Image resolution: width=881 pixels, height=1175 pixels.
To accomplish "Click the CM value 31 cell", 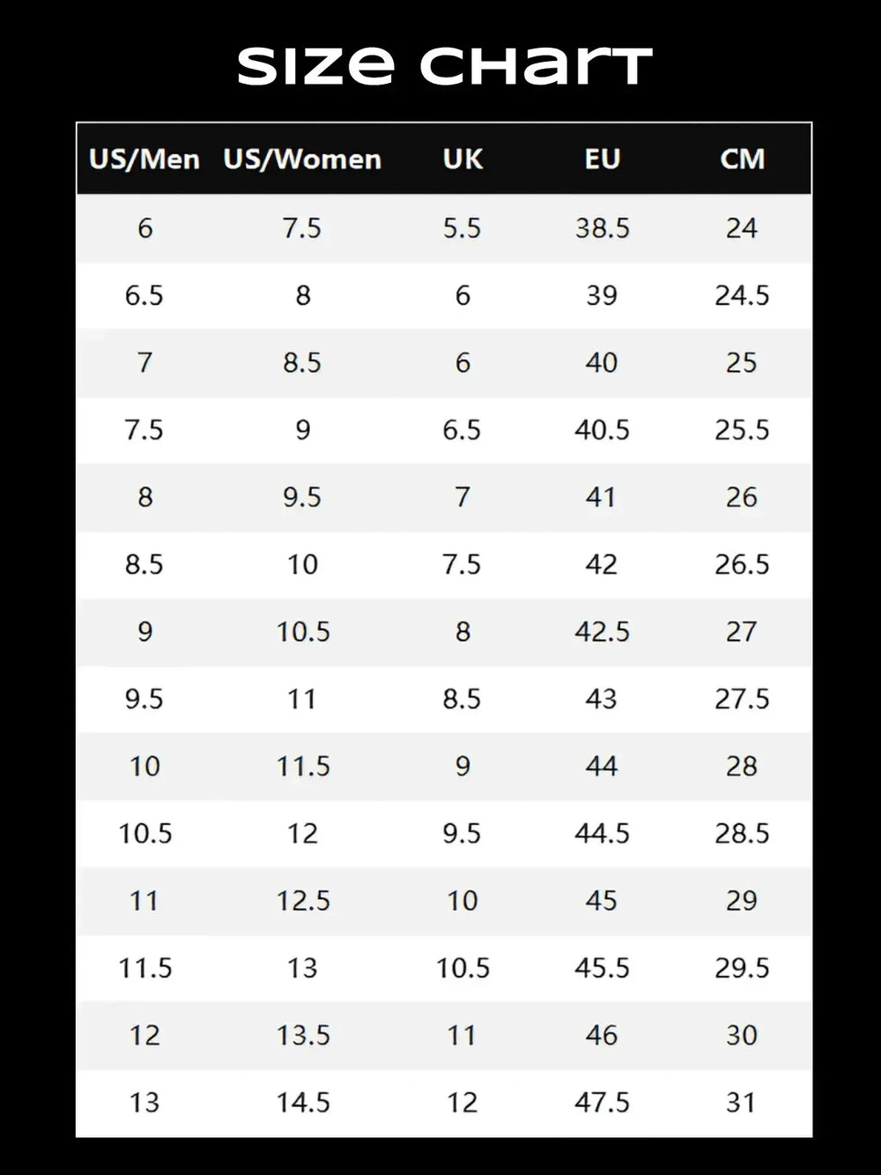I will coord(741,1103).
